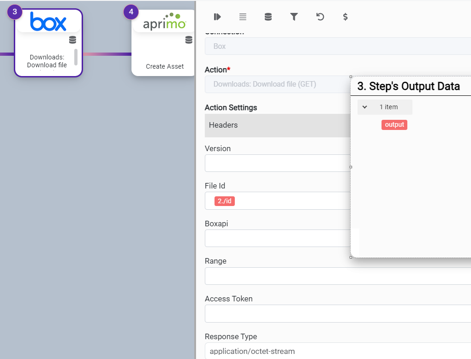
Task: Click the toolbar database output icon
Action: (x=268, y=17)
